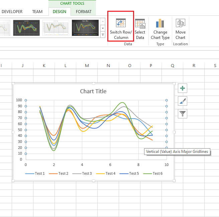The width and height of the screenshot is (219, 217).
Task: Click the top-right chart resize handle
Action: tap(174, 84)
